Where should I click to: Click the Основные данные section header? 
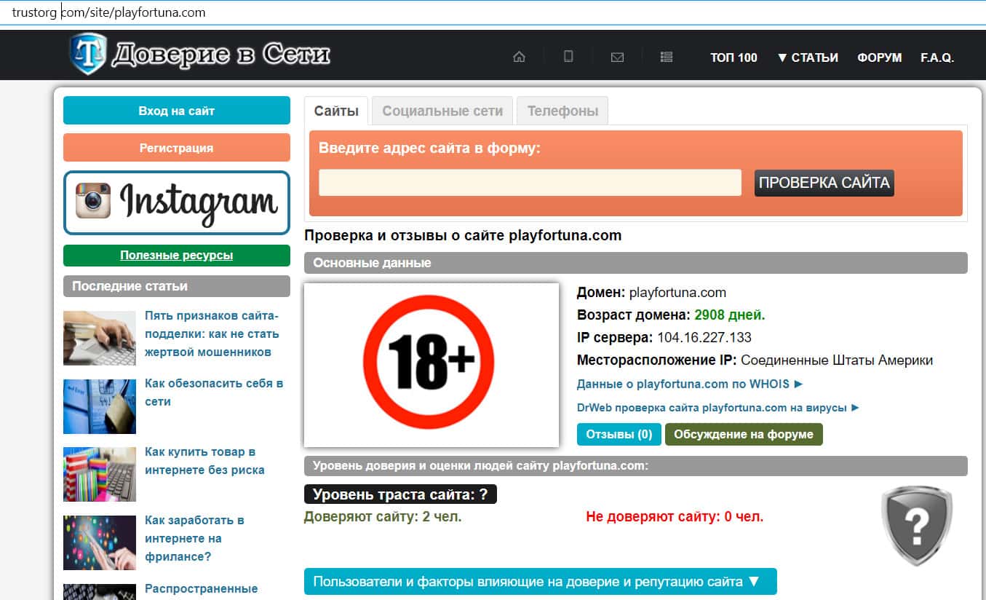[x=636, y=263]
